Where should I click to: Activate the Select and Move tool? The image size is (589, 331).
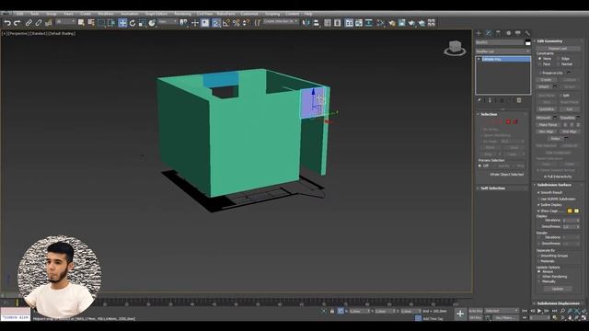(x=122, y=23)
